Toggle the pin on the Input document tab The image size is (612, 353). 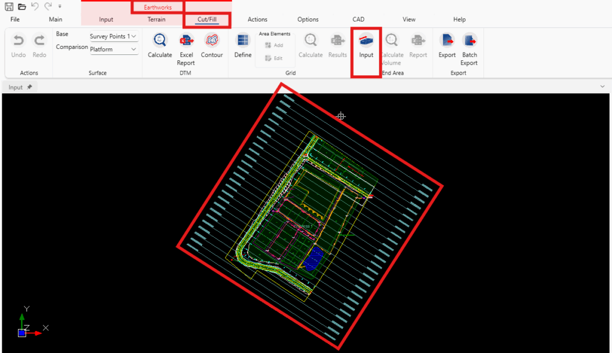point(29,87)
